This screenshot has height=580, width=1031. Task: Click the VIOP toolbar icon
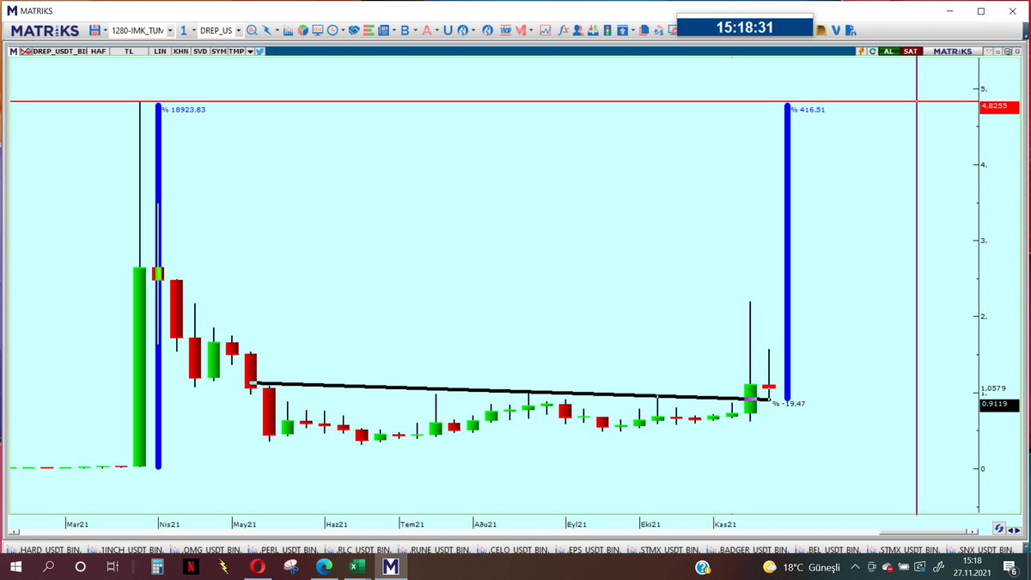506,30
